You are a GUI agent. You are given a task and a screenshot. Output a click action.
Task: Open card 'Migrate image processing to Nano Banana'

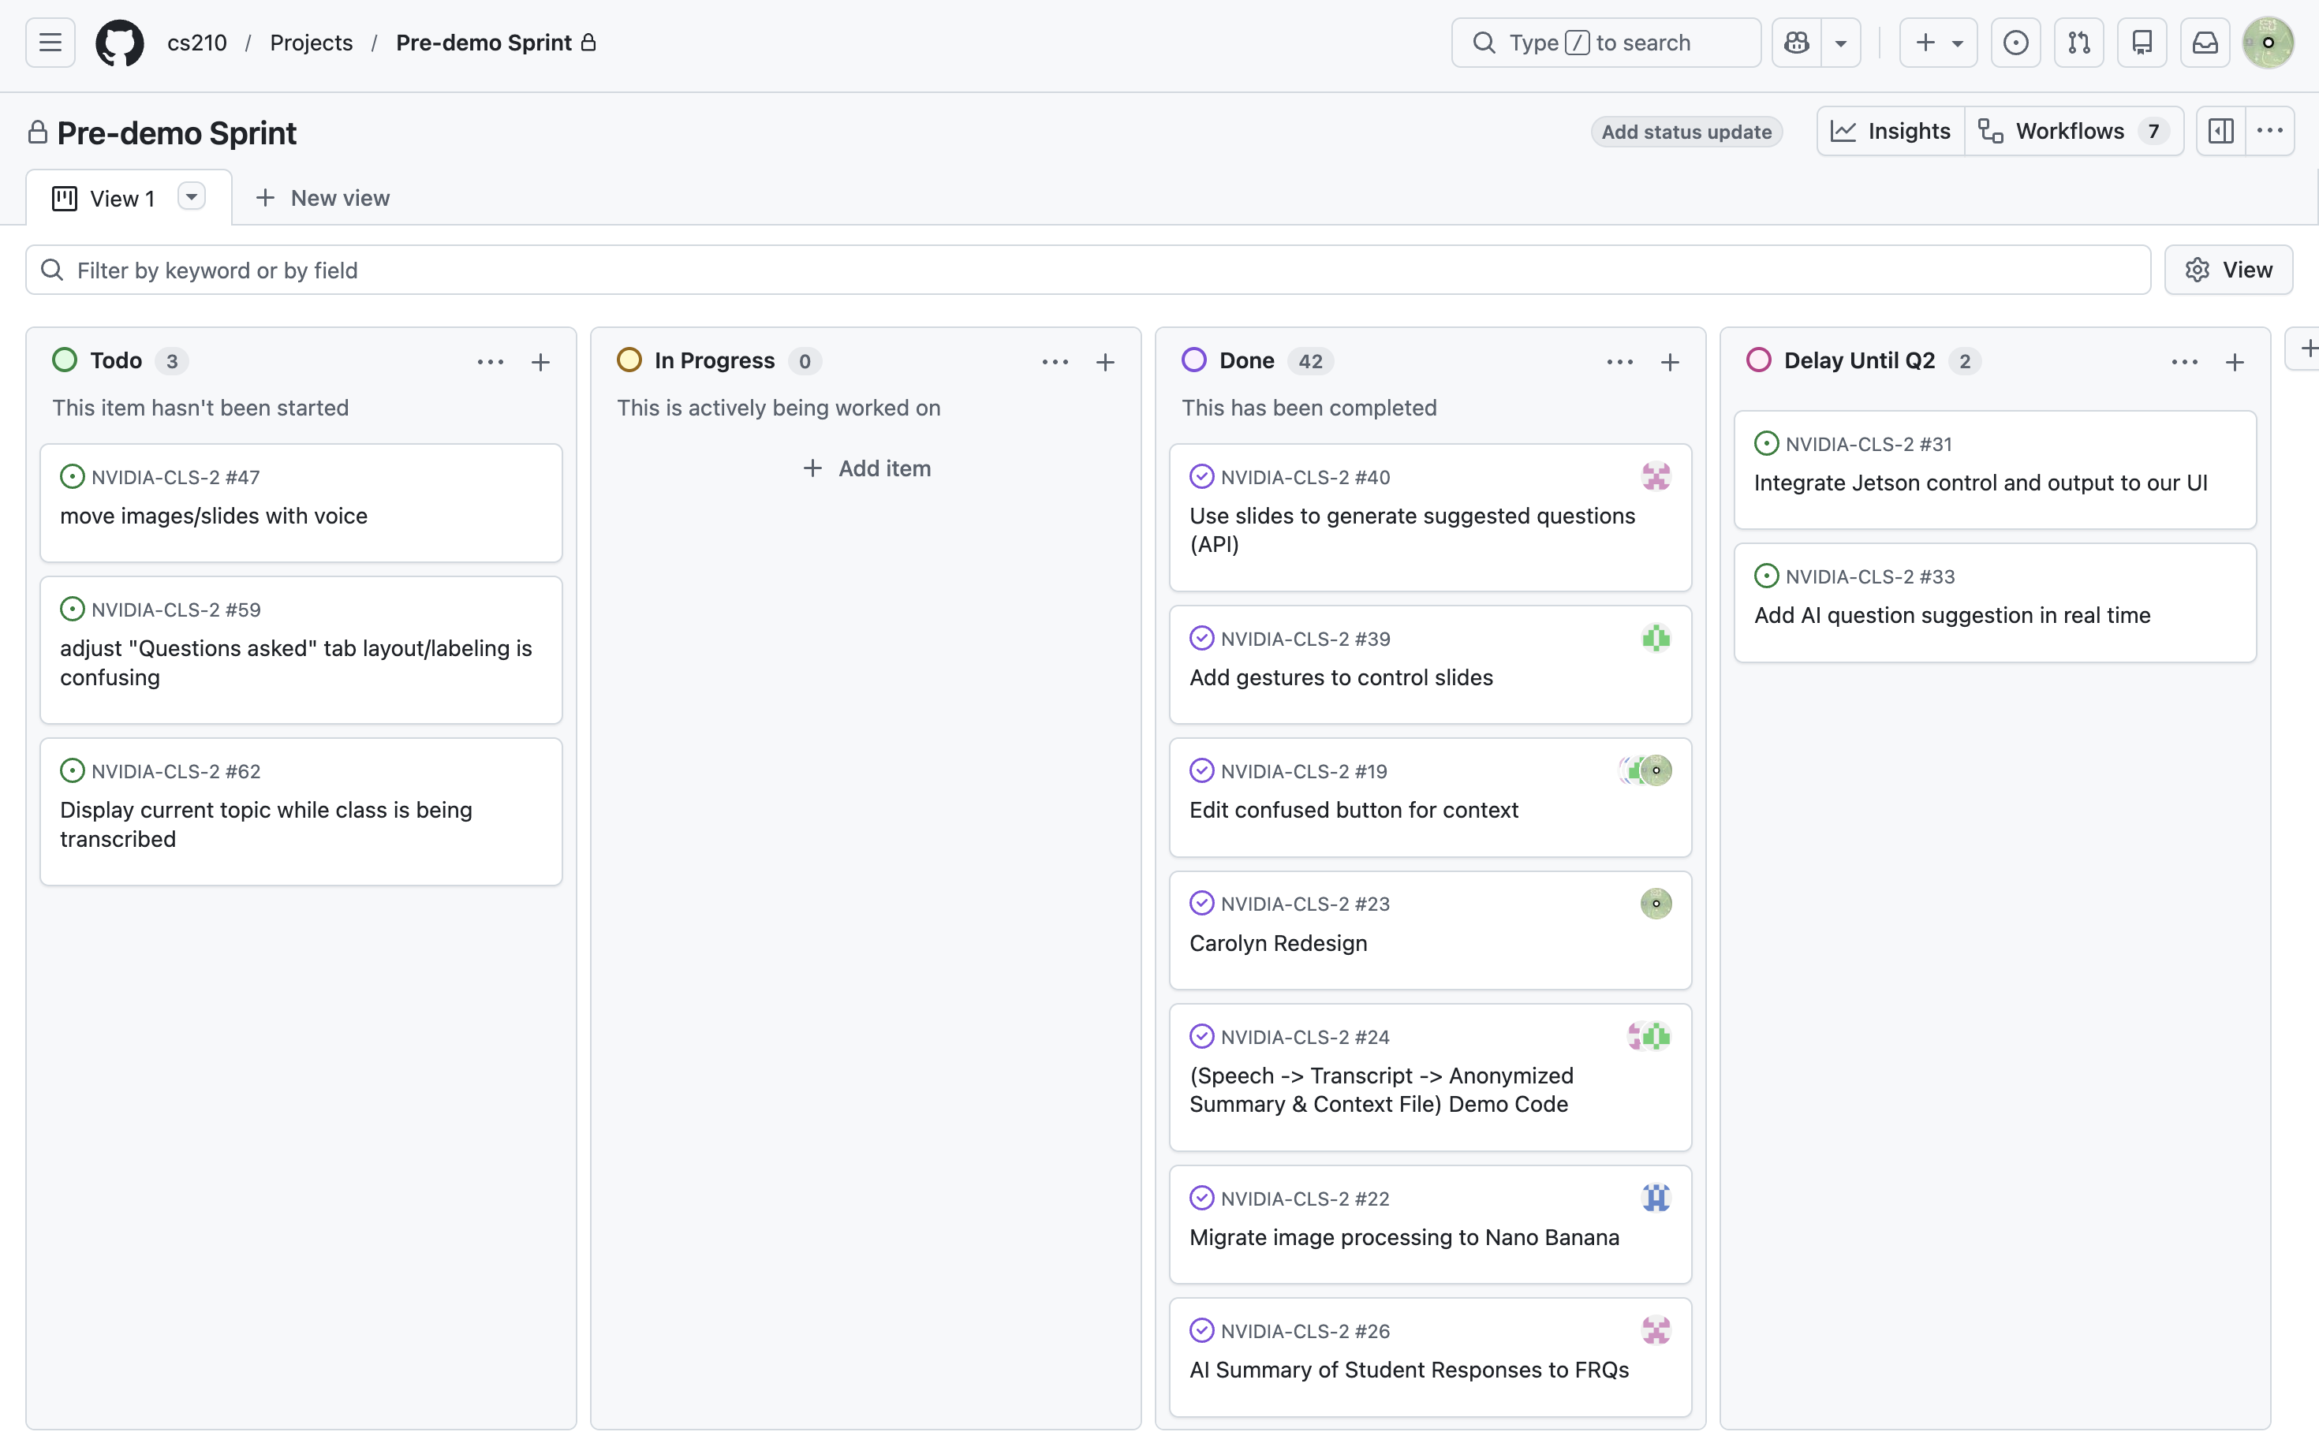coord(1430,1225)
